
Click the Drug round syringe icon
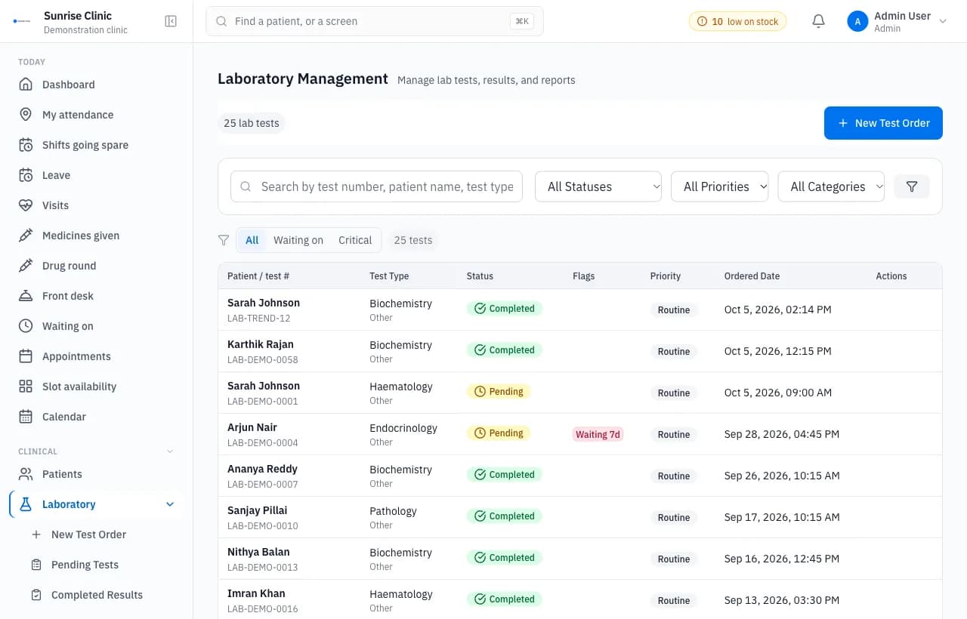click(x=26, y=266)
